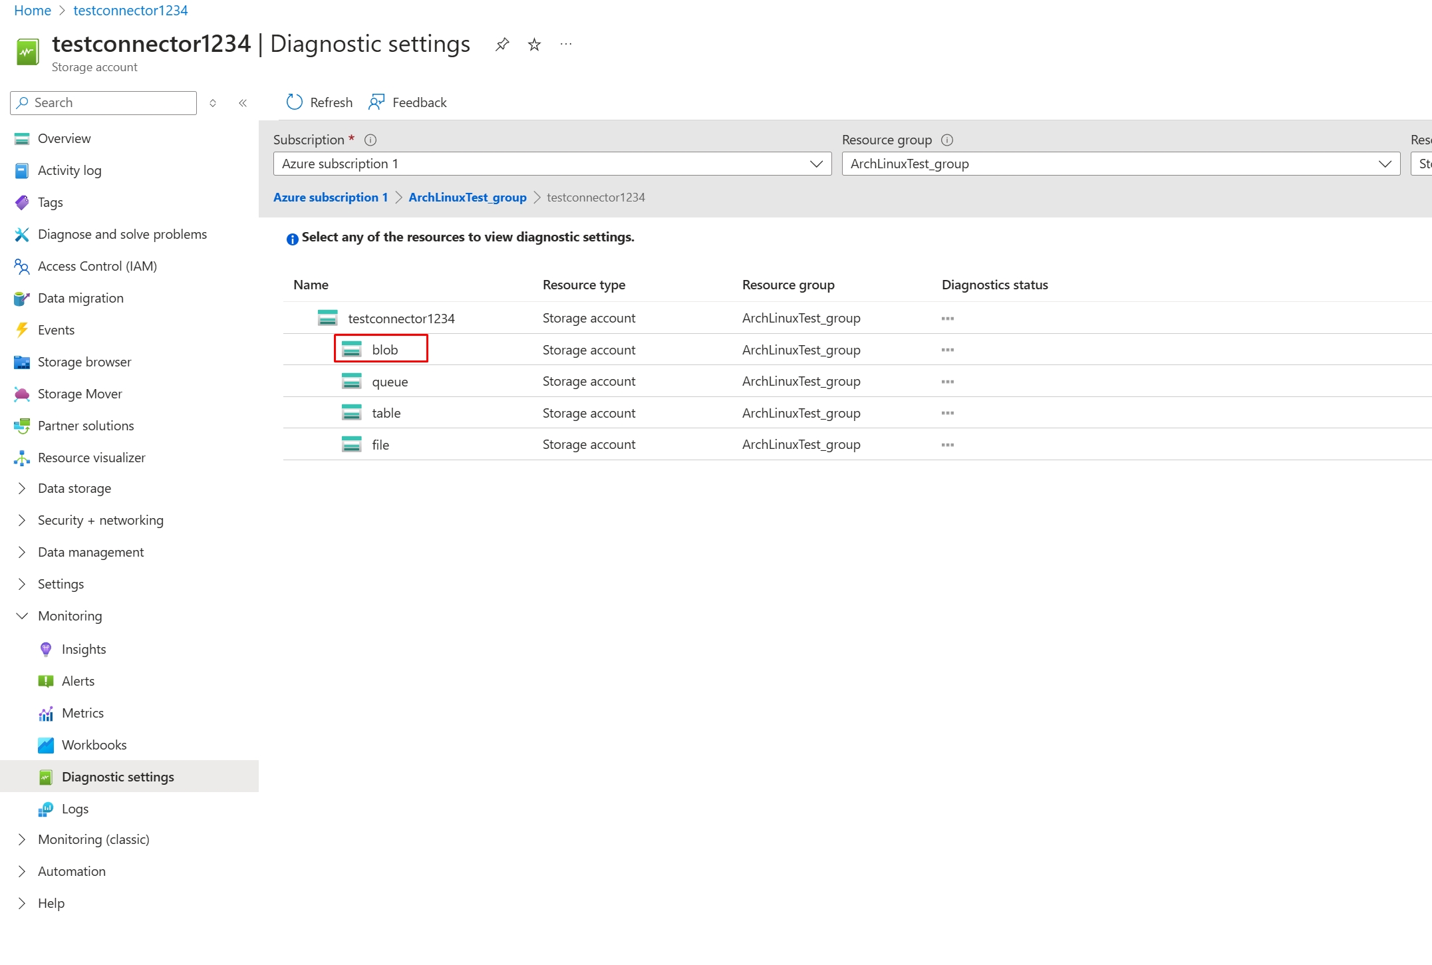Screen dimensions: 1432x965
Task: Click in the sidebar Search field
Action: [x=104, y=102]
